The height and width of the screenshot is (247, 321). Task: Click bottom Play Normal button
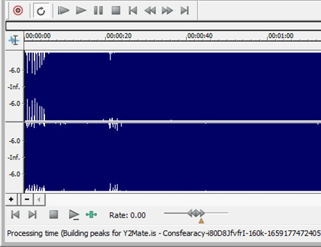[x=74, y=215]
